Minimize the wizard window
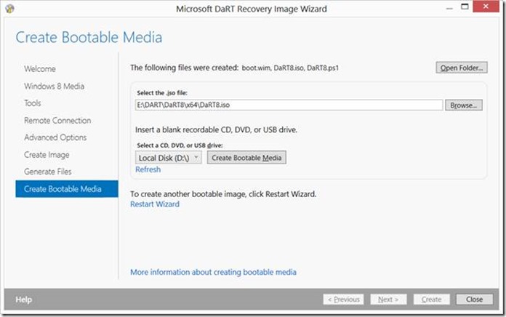This screenshot has height=317, width=506. point(449,8)
